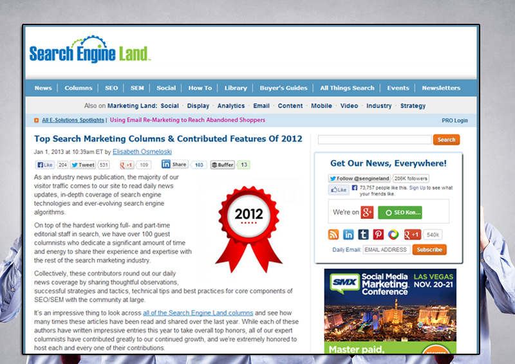Click the 540k +1 count

point(433,235)
